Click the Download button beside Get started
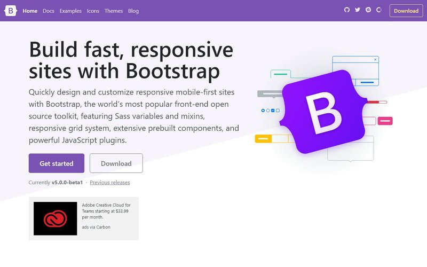 (116, 163)
